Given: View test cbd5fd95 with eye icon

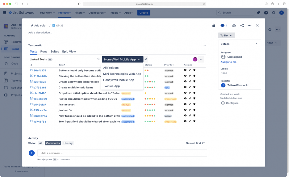Looking at the screenshot, I should [x=185, y=93].
